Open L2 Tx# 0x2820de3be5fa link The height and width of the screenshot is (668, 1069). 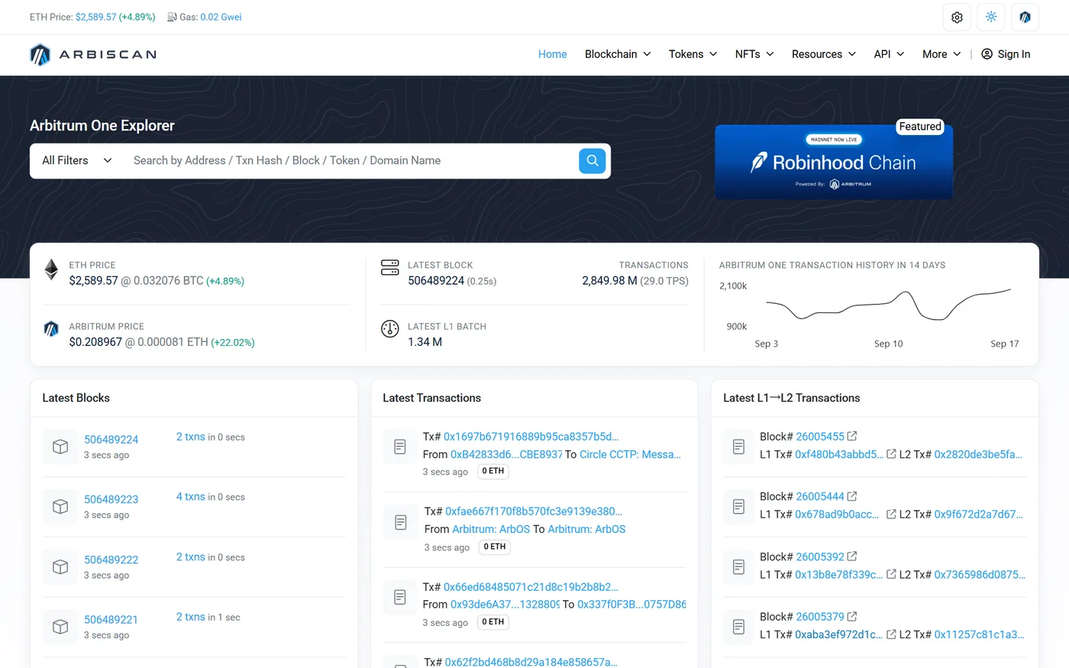tap(978, 454)
